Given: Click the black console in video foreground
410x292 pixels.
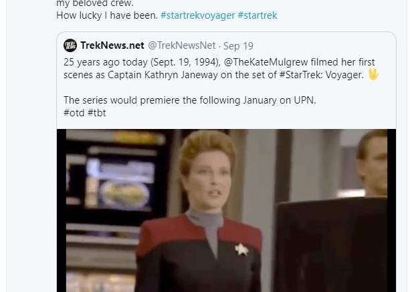Looking at the screenshot, I should (331, 244).
